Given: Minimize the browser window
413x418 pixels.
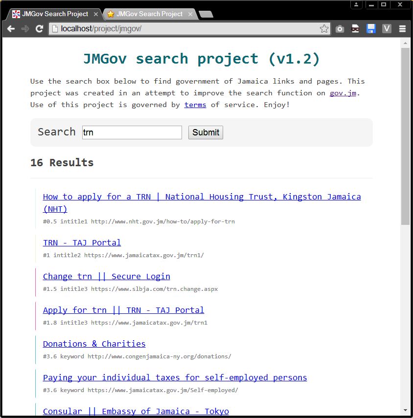Looking at the screenshot, I should click(371, 4).
